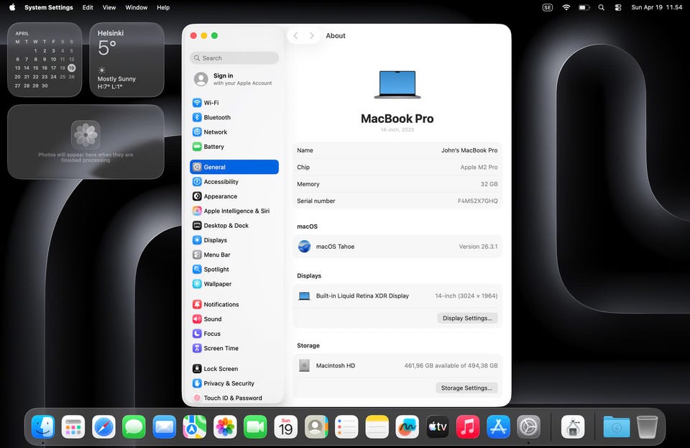Open the Help menu
Image resolution: width=690 pixels, height=448 pixels.
click(163, 7)
